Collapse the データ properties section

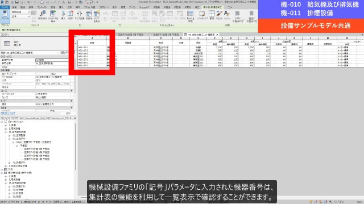(x=72, y=101)
